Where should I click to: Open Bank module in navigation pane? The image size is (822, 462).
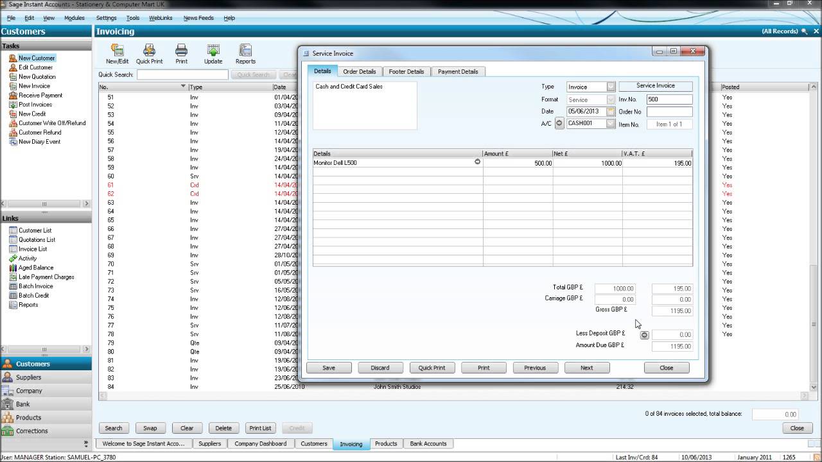click(x=46, y=404)
